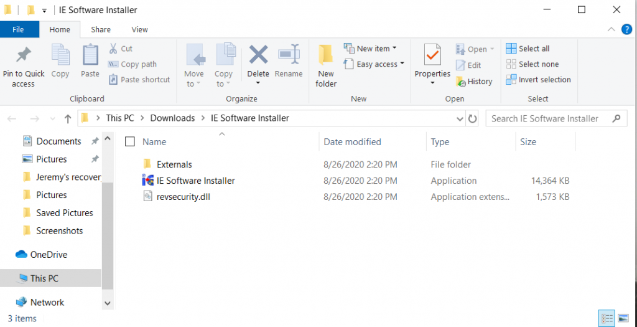This screenshot has height=327, width=637.
Task: Click Paste shortcut in the ribbon
Action: coord(139,80)
